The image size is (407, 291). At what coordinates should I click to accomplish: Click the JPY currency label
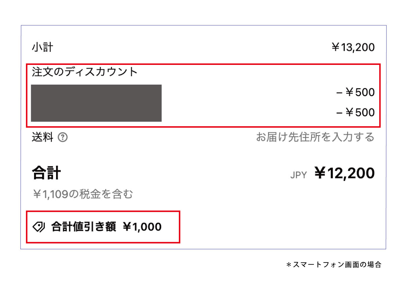point(299,175)
